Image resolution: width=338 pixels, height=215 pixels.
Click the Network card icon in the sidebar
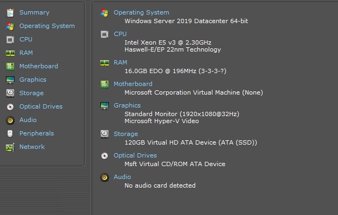coord(10,147)
